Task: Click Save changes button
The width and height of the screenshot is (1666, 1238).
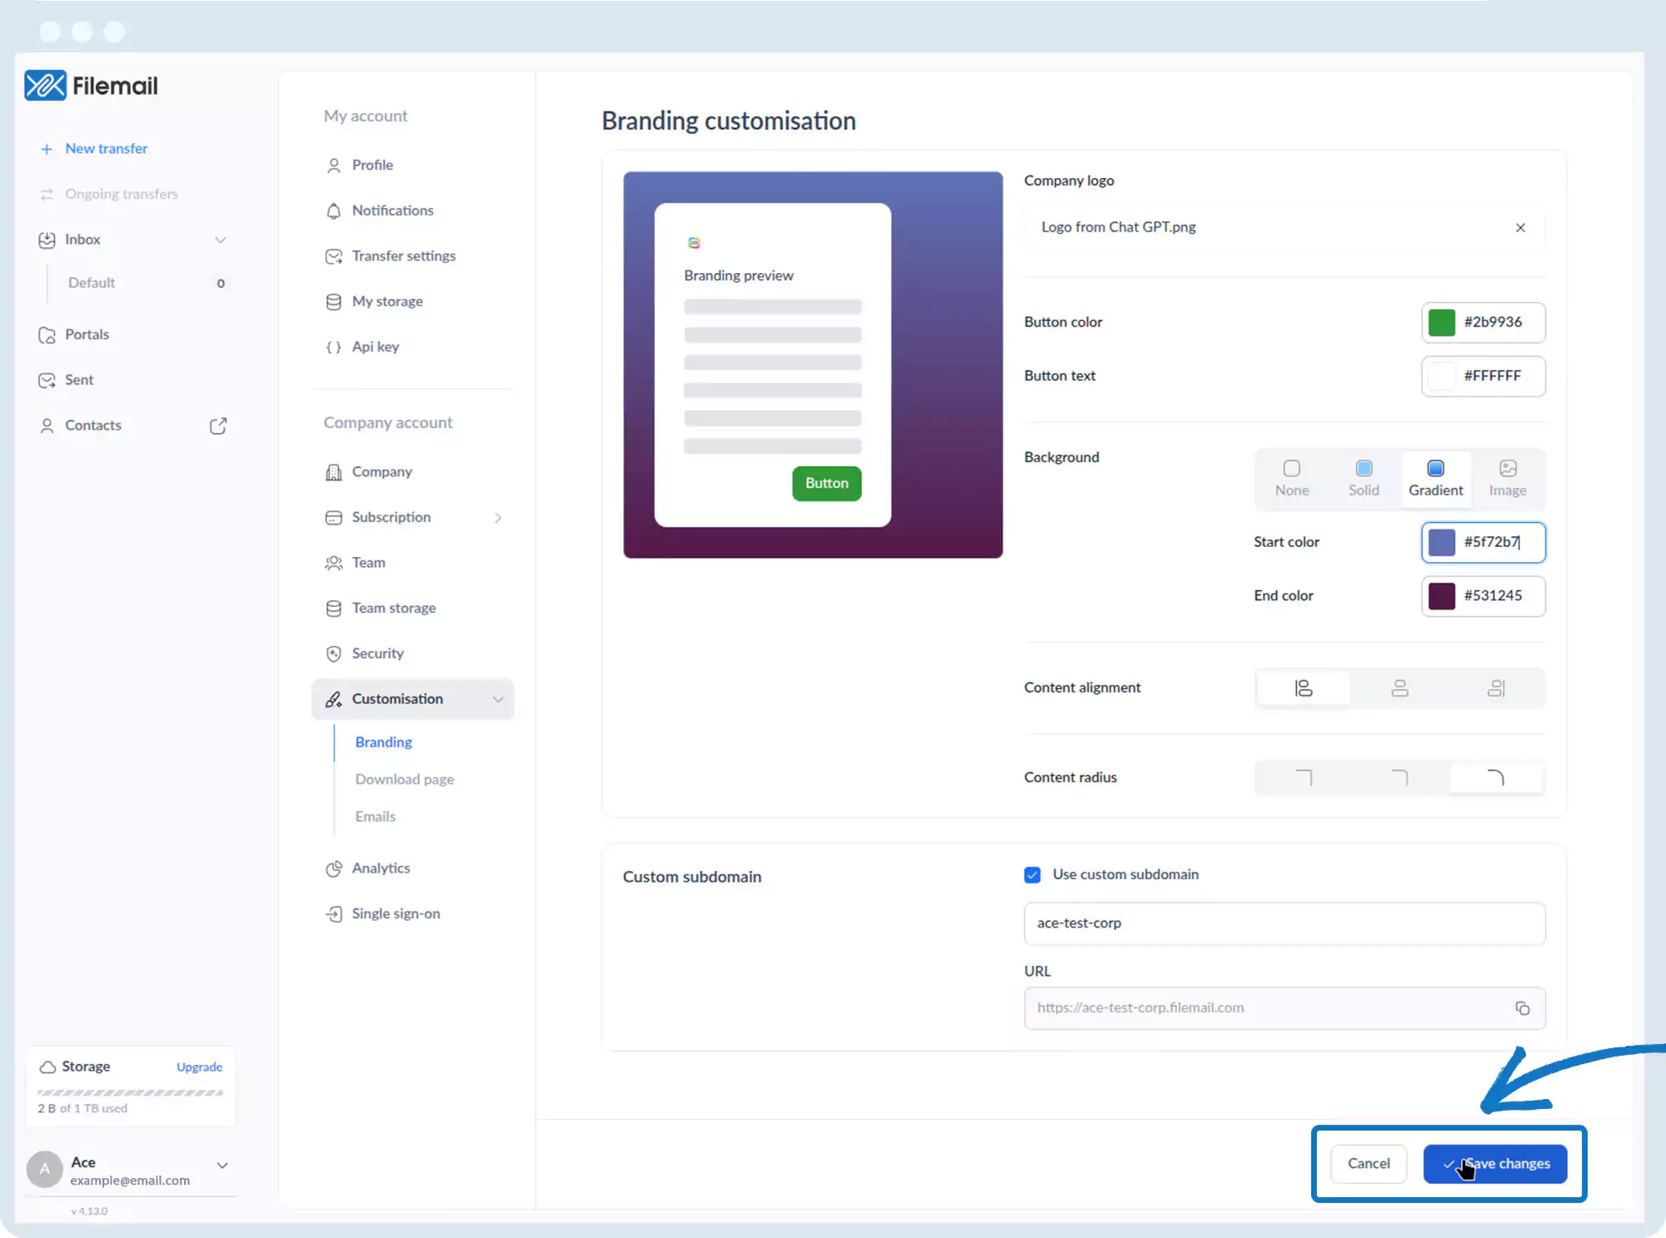Action: tap(1495, 1163)
